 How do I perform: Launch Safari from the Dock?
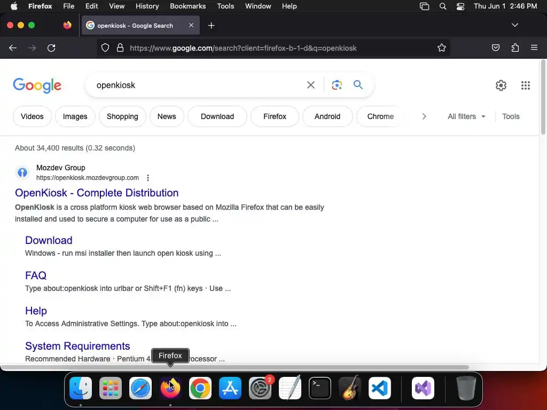pyautogui.click(x=140, y=388)
